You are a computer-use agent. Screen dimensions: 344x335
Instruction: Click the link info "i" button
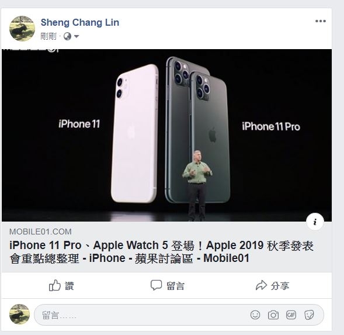315,222
